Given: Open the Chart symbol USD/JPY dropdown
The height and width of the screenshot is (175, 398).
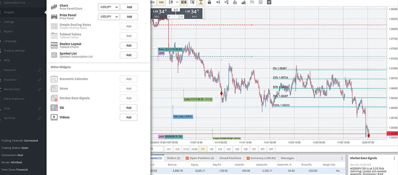Looking at the screenshot, I should tap(108, 7).
